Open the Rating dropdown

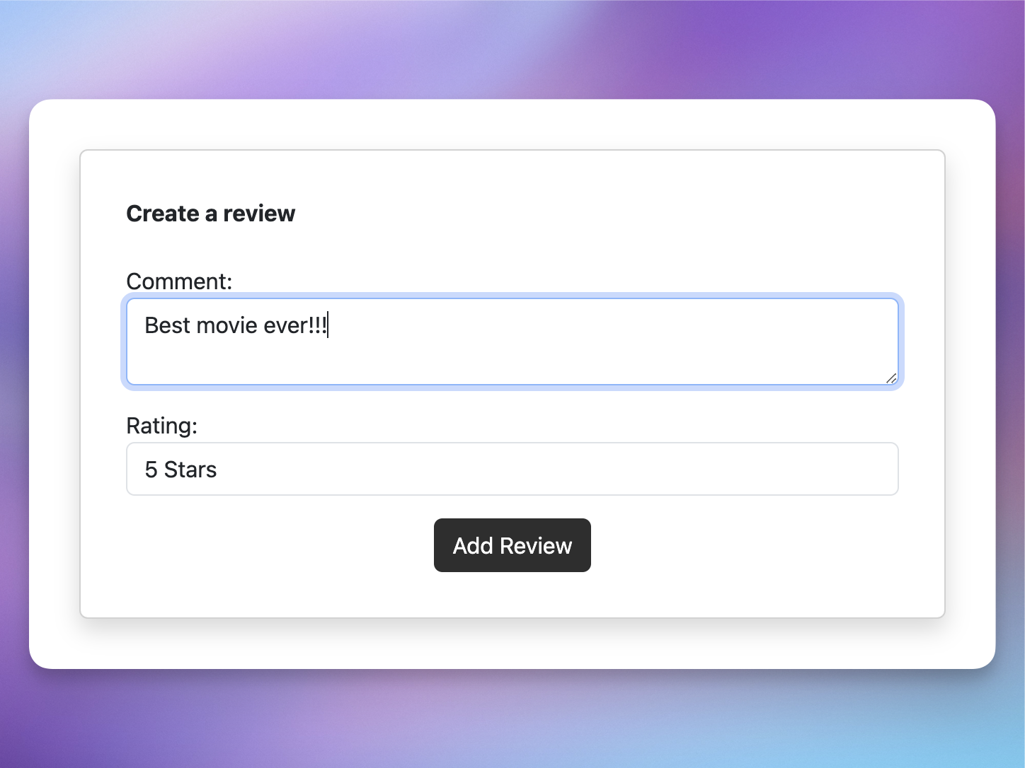512,469
